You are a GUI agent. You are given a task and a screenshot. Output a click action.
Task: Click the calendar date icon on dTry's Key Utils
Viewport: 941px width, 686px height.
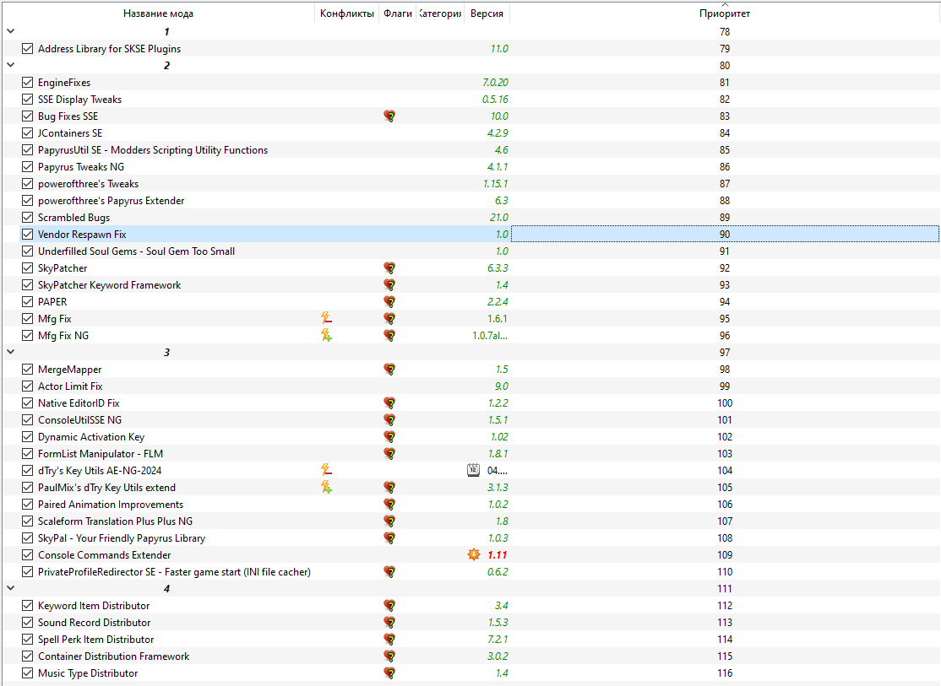pyautogui.click(x=474, y=470)
